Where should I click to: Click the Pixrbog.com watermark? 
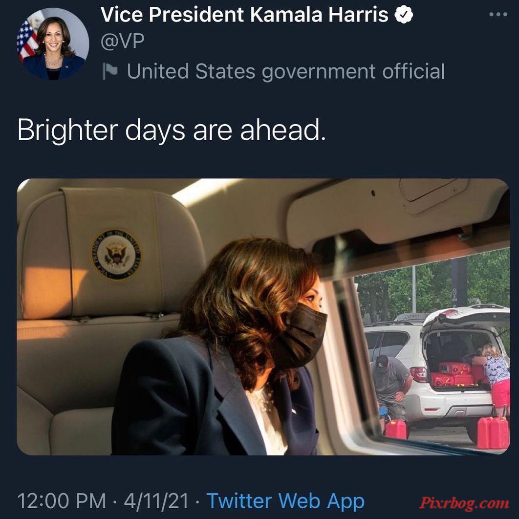(x=464, y=503)
